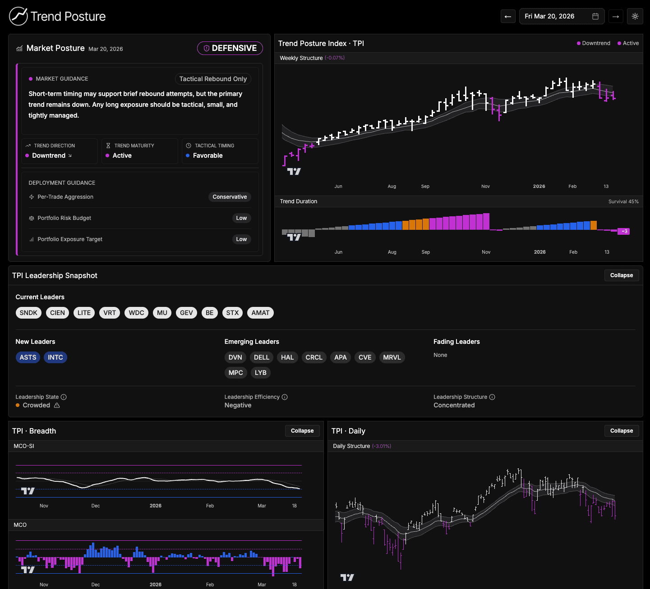Click the TradingView watermark on the weekly chart
The width and height of the screenshot is (650, 589).
pyautogui.click(x=293, y=171)
